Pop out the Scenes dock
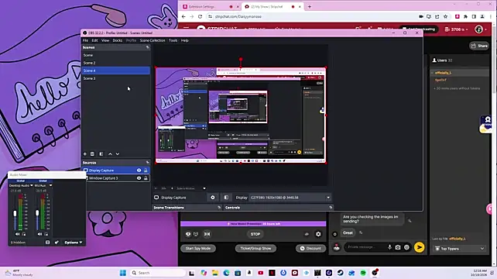Image resolution: width=497 pixels, height=279 pixels. click(147, 47)
